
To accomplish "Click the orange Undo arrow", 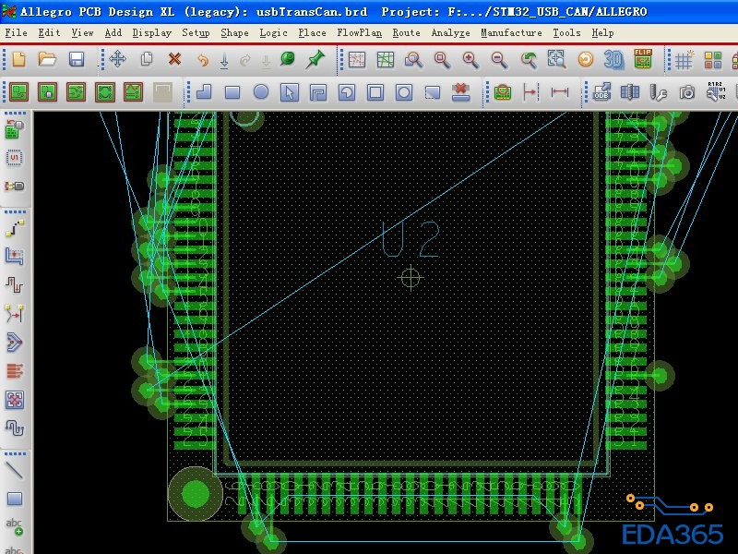I will [203, 60].
